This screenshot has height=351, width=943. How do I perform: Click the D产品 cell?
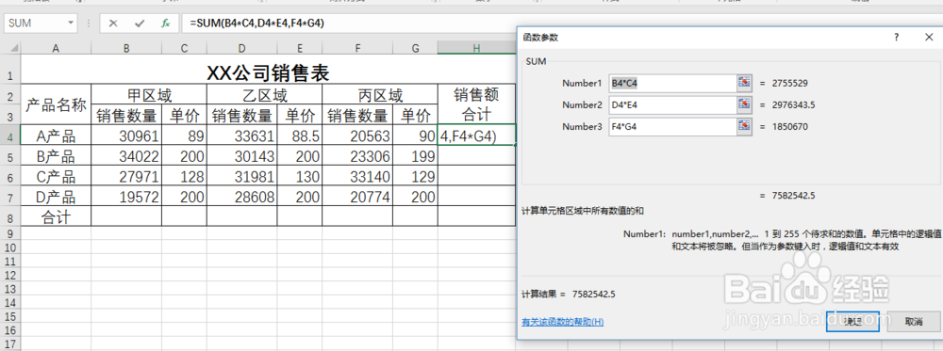(x=56, y=196)
